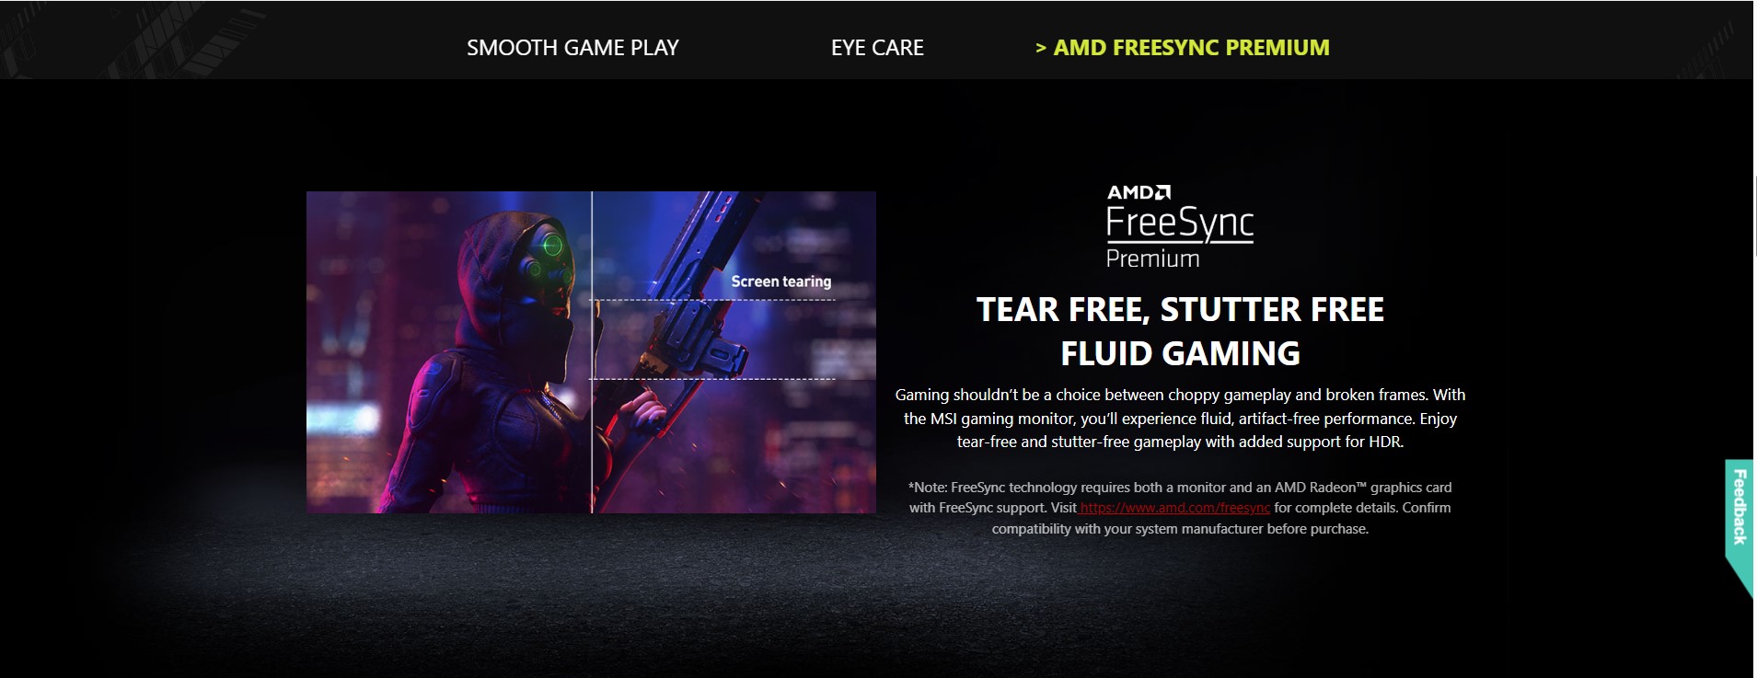The width and height of the screenshot is (1757, 678).
Task: Click the TEAR FREE, STUTTER FREE heading
Action: click(1180, 310)
